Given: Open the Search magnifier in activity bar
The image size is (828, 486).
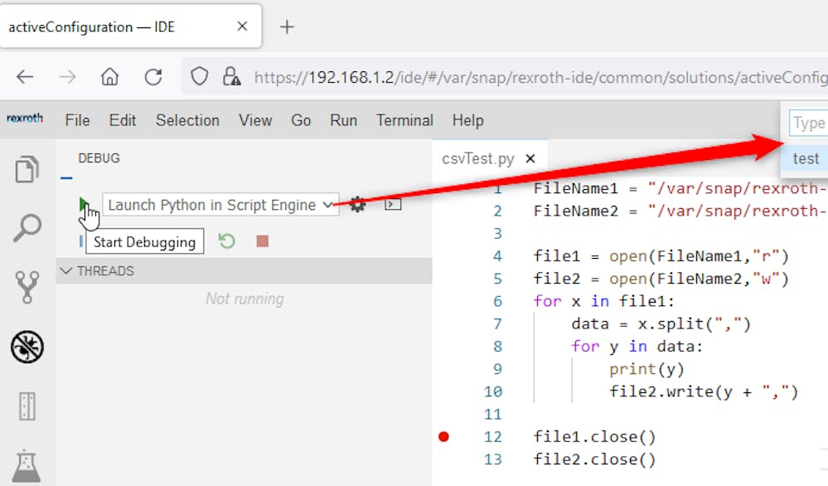Looking at the screenshot, I should [x=27, y=227].
